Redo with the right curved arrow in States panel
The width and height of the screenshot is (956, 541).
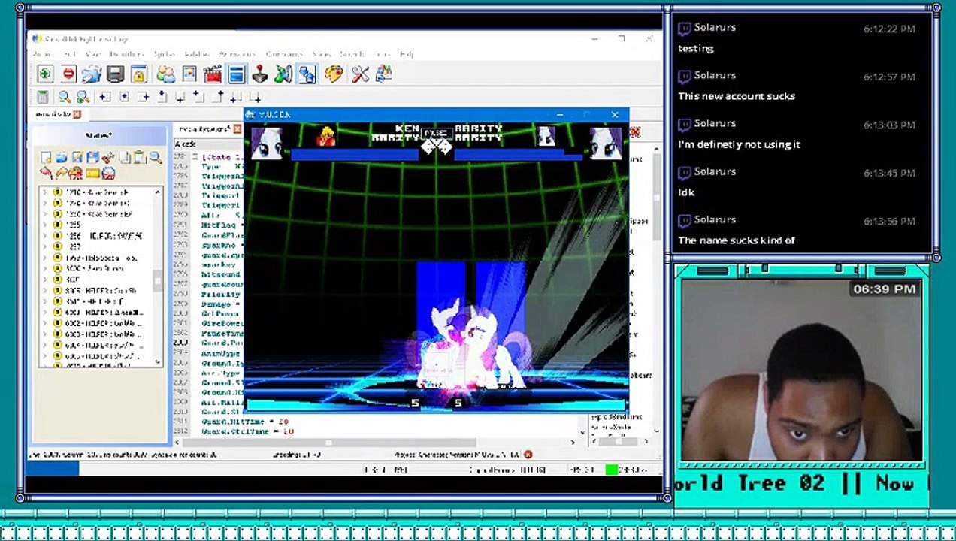click(62, 174)
